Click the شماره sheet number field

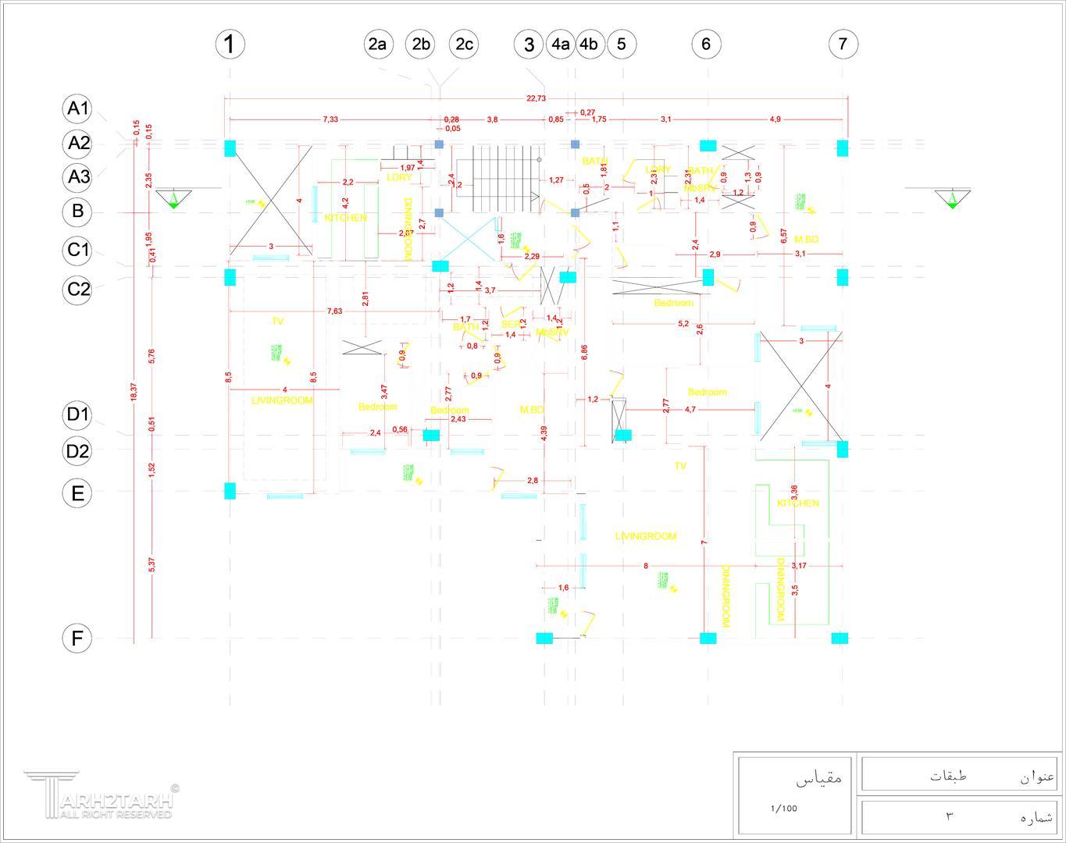pyautogui.click(x=1036, y=817)
